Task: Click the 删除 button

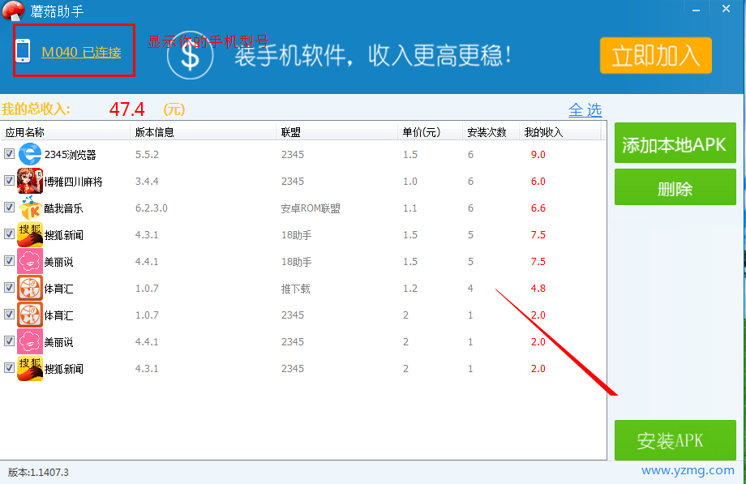Action: click(675, 187)
